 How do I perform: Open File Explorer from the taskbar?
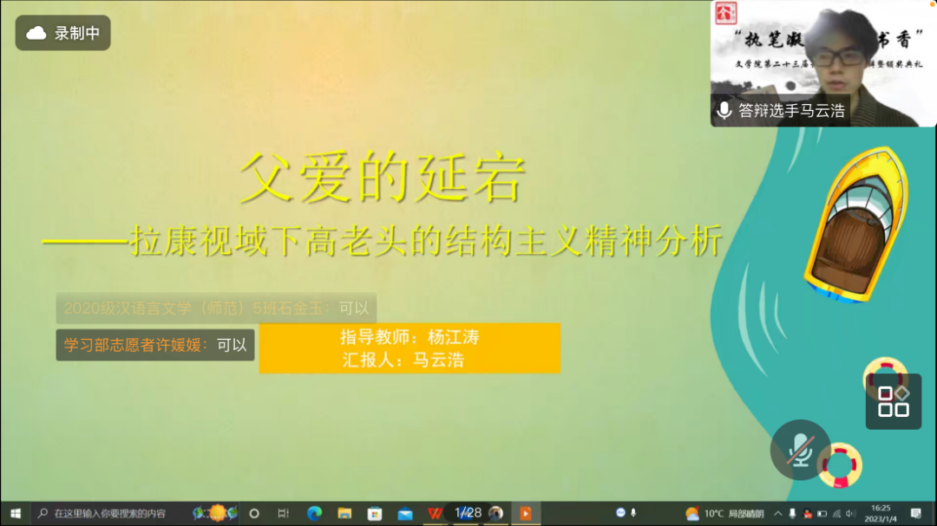pos(344,513)
